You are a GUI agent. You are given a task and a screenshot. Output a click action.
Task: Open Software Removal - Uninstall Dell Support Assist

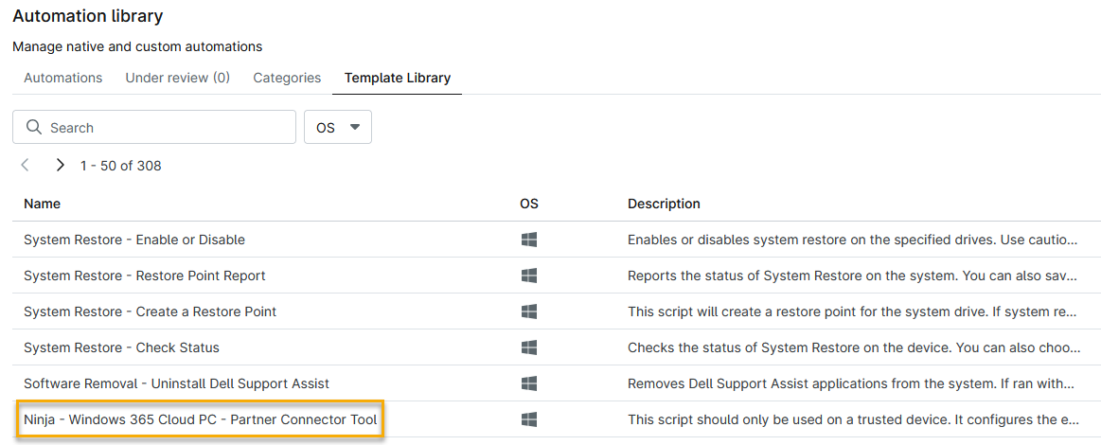coord(176,384)
